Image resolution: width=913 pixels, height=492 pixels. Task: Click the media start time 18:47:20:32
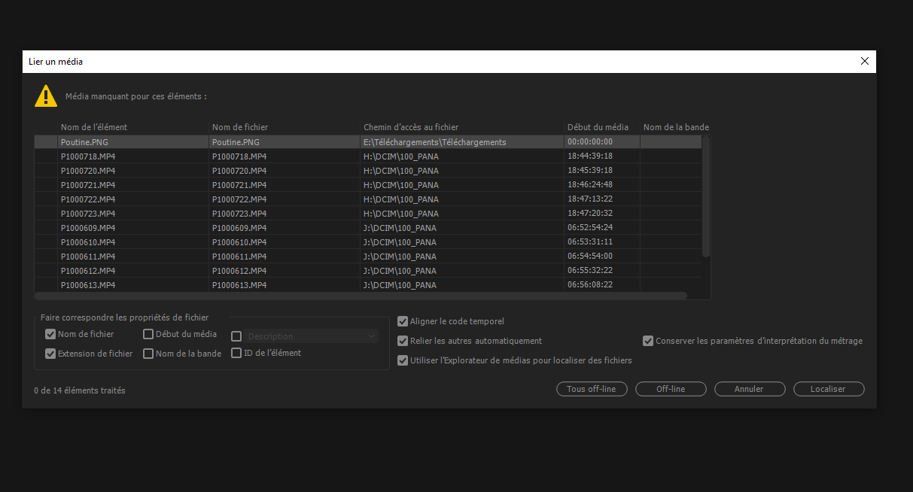(590, 214)
